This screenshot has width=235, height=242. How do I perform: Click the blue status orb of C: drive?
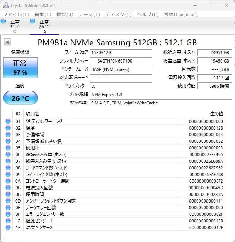coord(3,21)
